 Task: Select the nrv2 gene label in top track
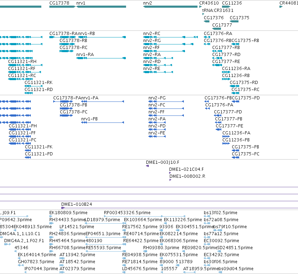(147, 3)
